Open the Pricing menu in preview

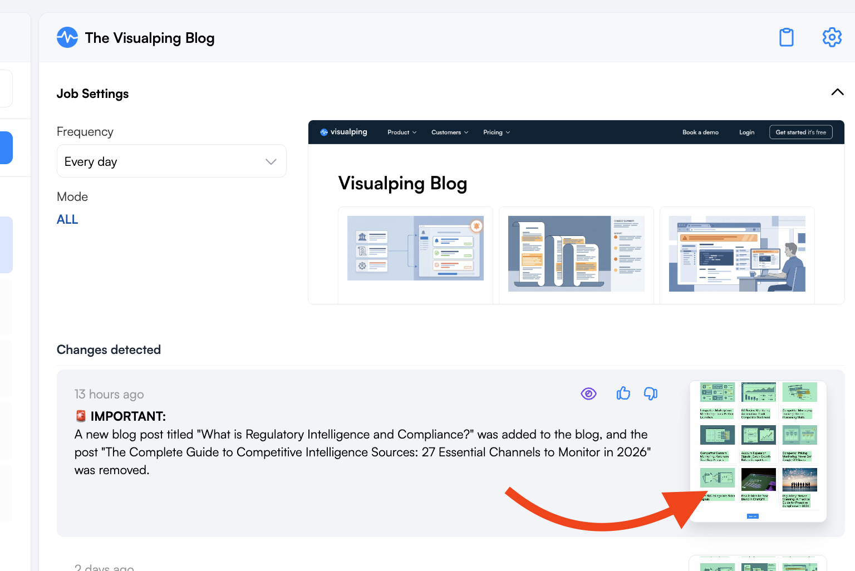pyautogui.click(x=497, y=132)
